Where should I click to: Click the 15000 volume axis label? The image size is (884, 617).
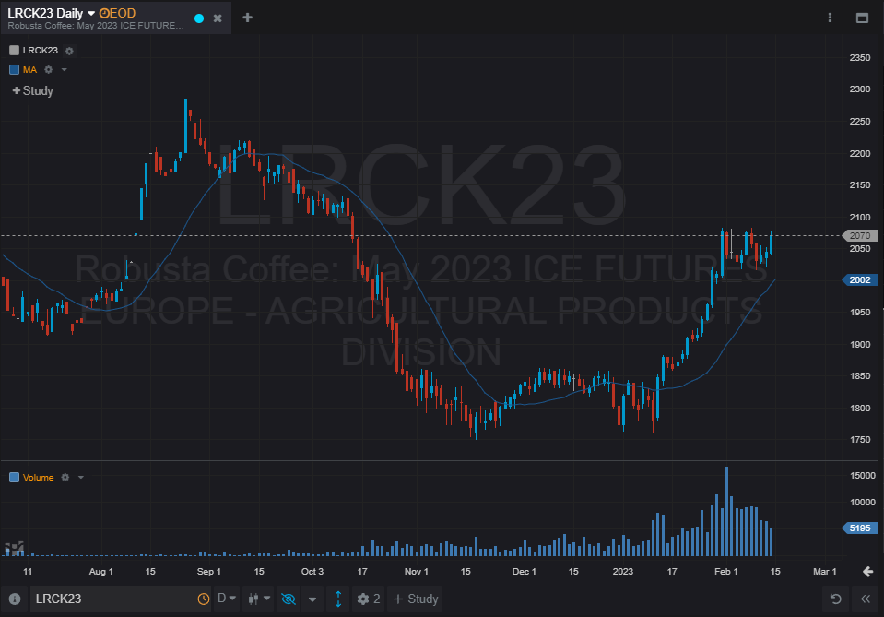pyautogui.click(x=863, y=476)
